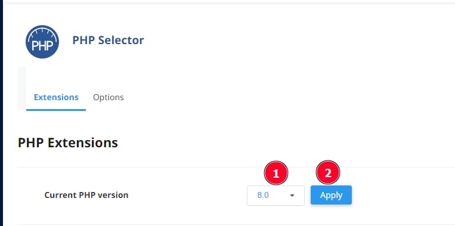Open the Current PHP version dropdown
The width and height of the screenshot is (455, 226).
tap(276, 196)
